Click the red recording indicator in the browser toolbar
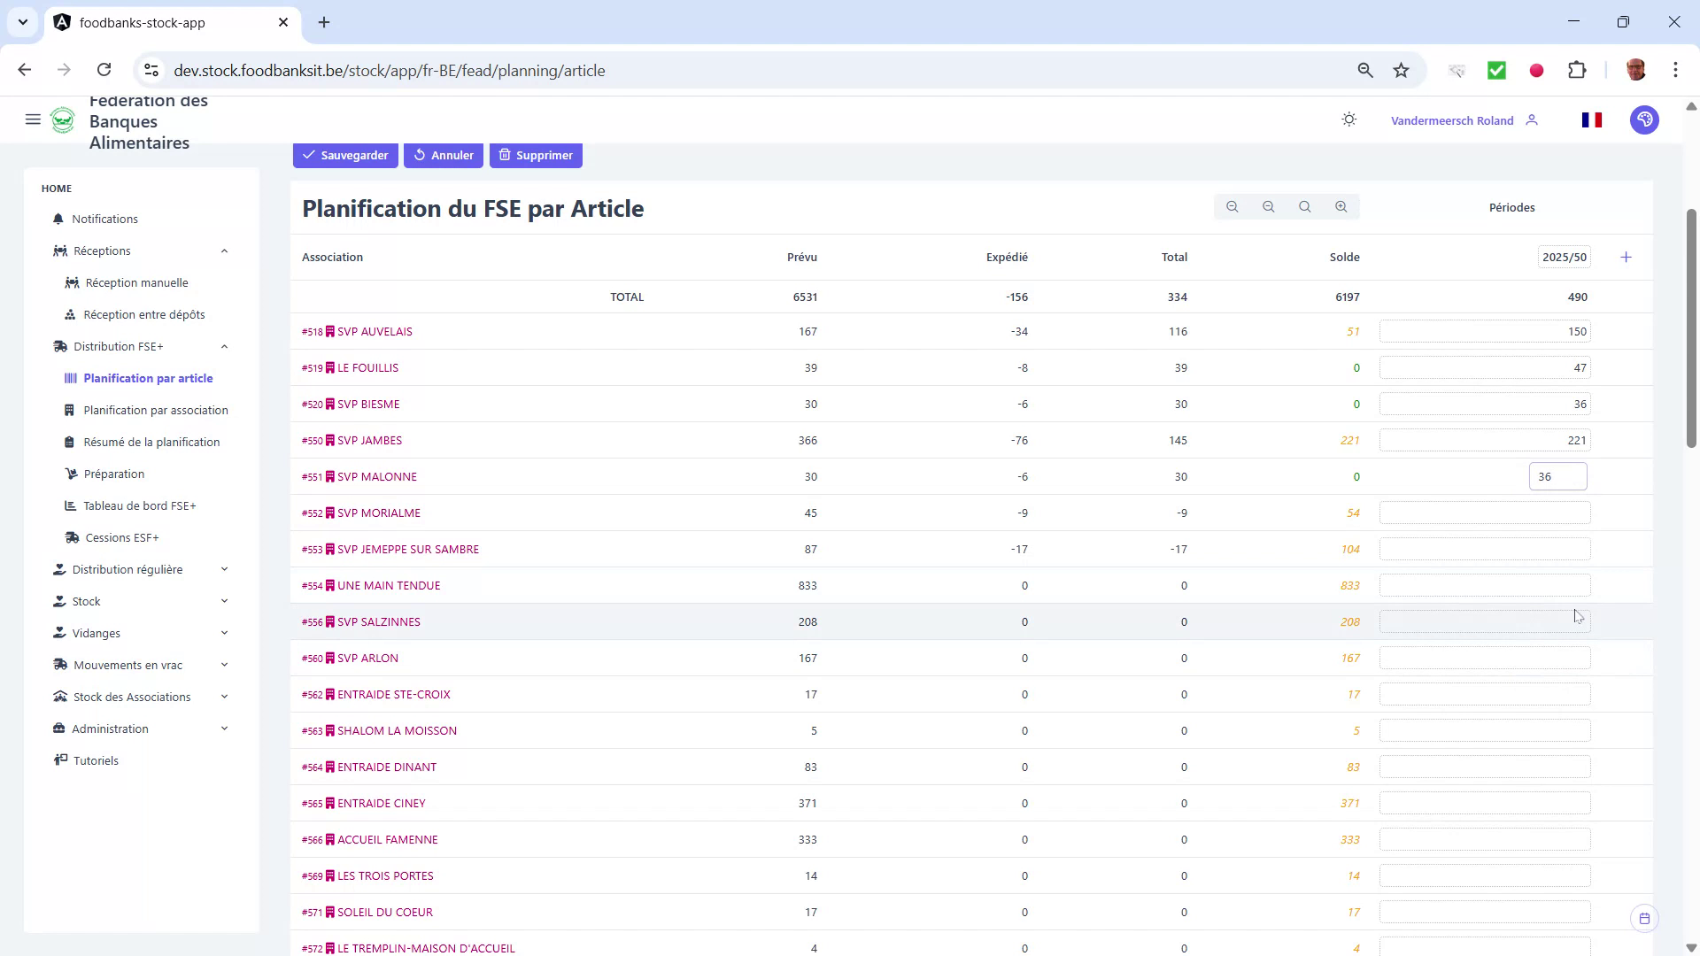 pos(1536,70)
